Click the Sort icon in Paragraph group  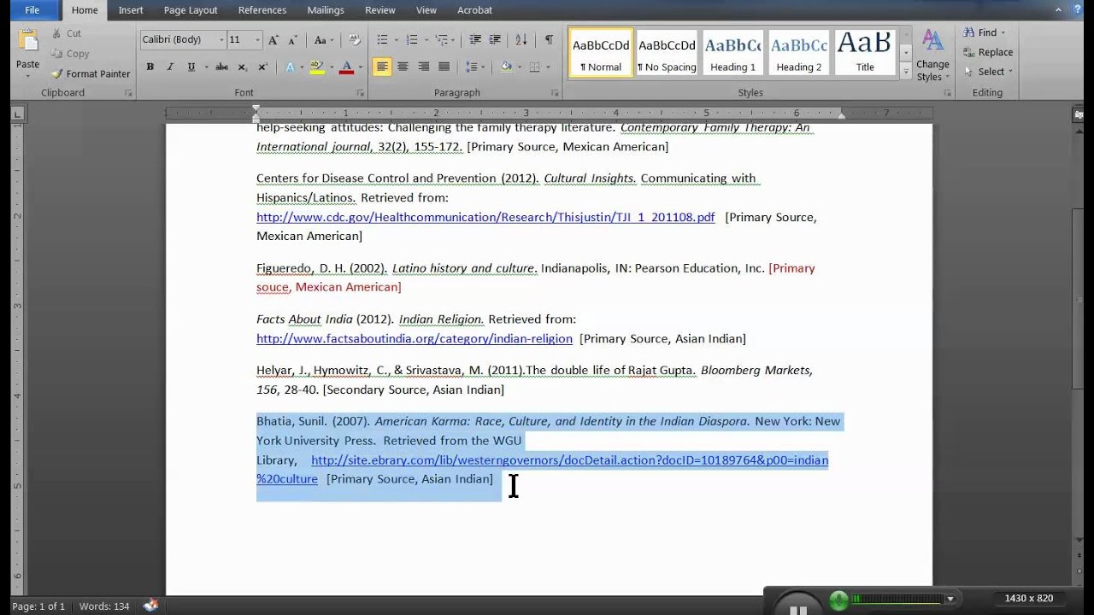(x=521, y=40)
